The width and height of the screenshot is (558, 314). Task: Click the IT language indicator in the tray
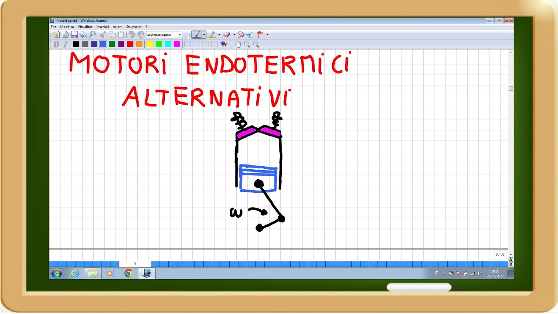[436, 273]
